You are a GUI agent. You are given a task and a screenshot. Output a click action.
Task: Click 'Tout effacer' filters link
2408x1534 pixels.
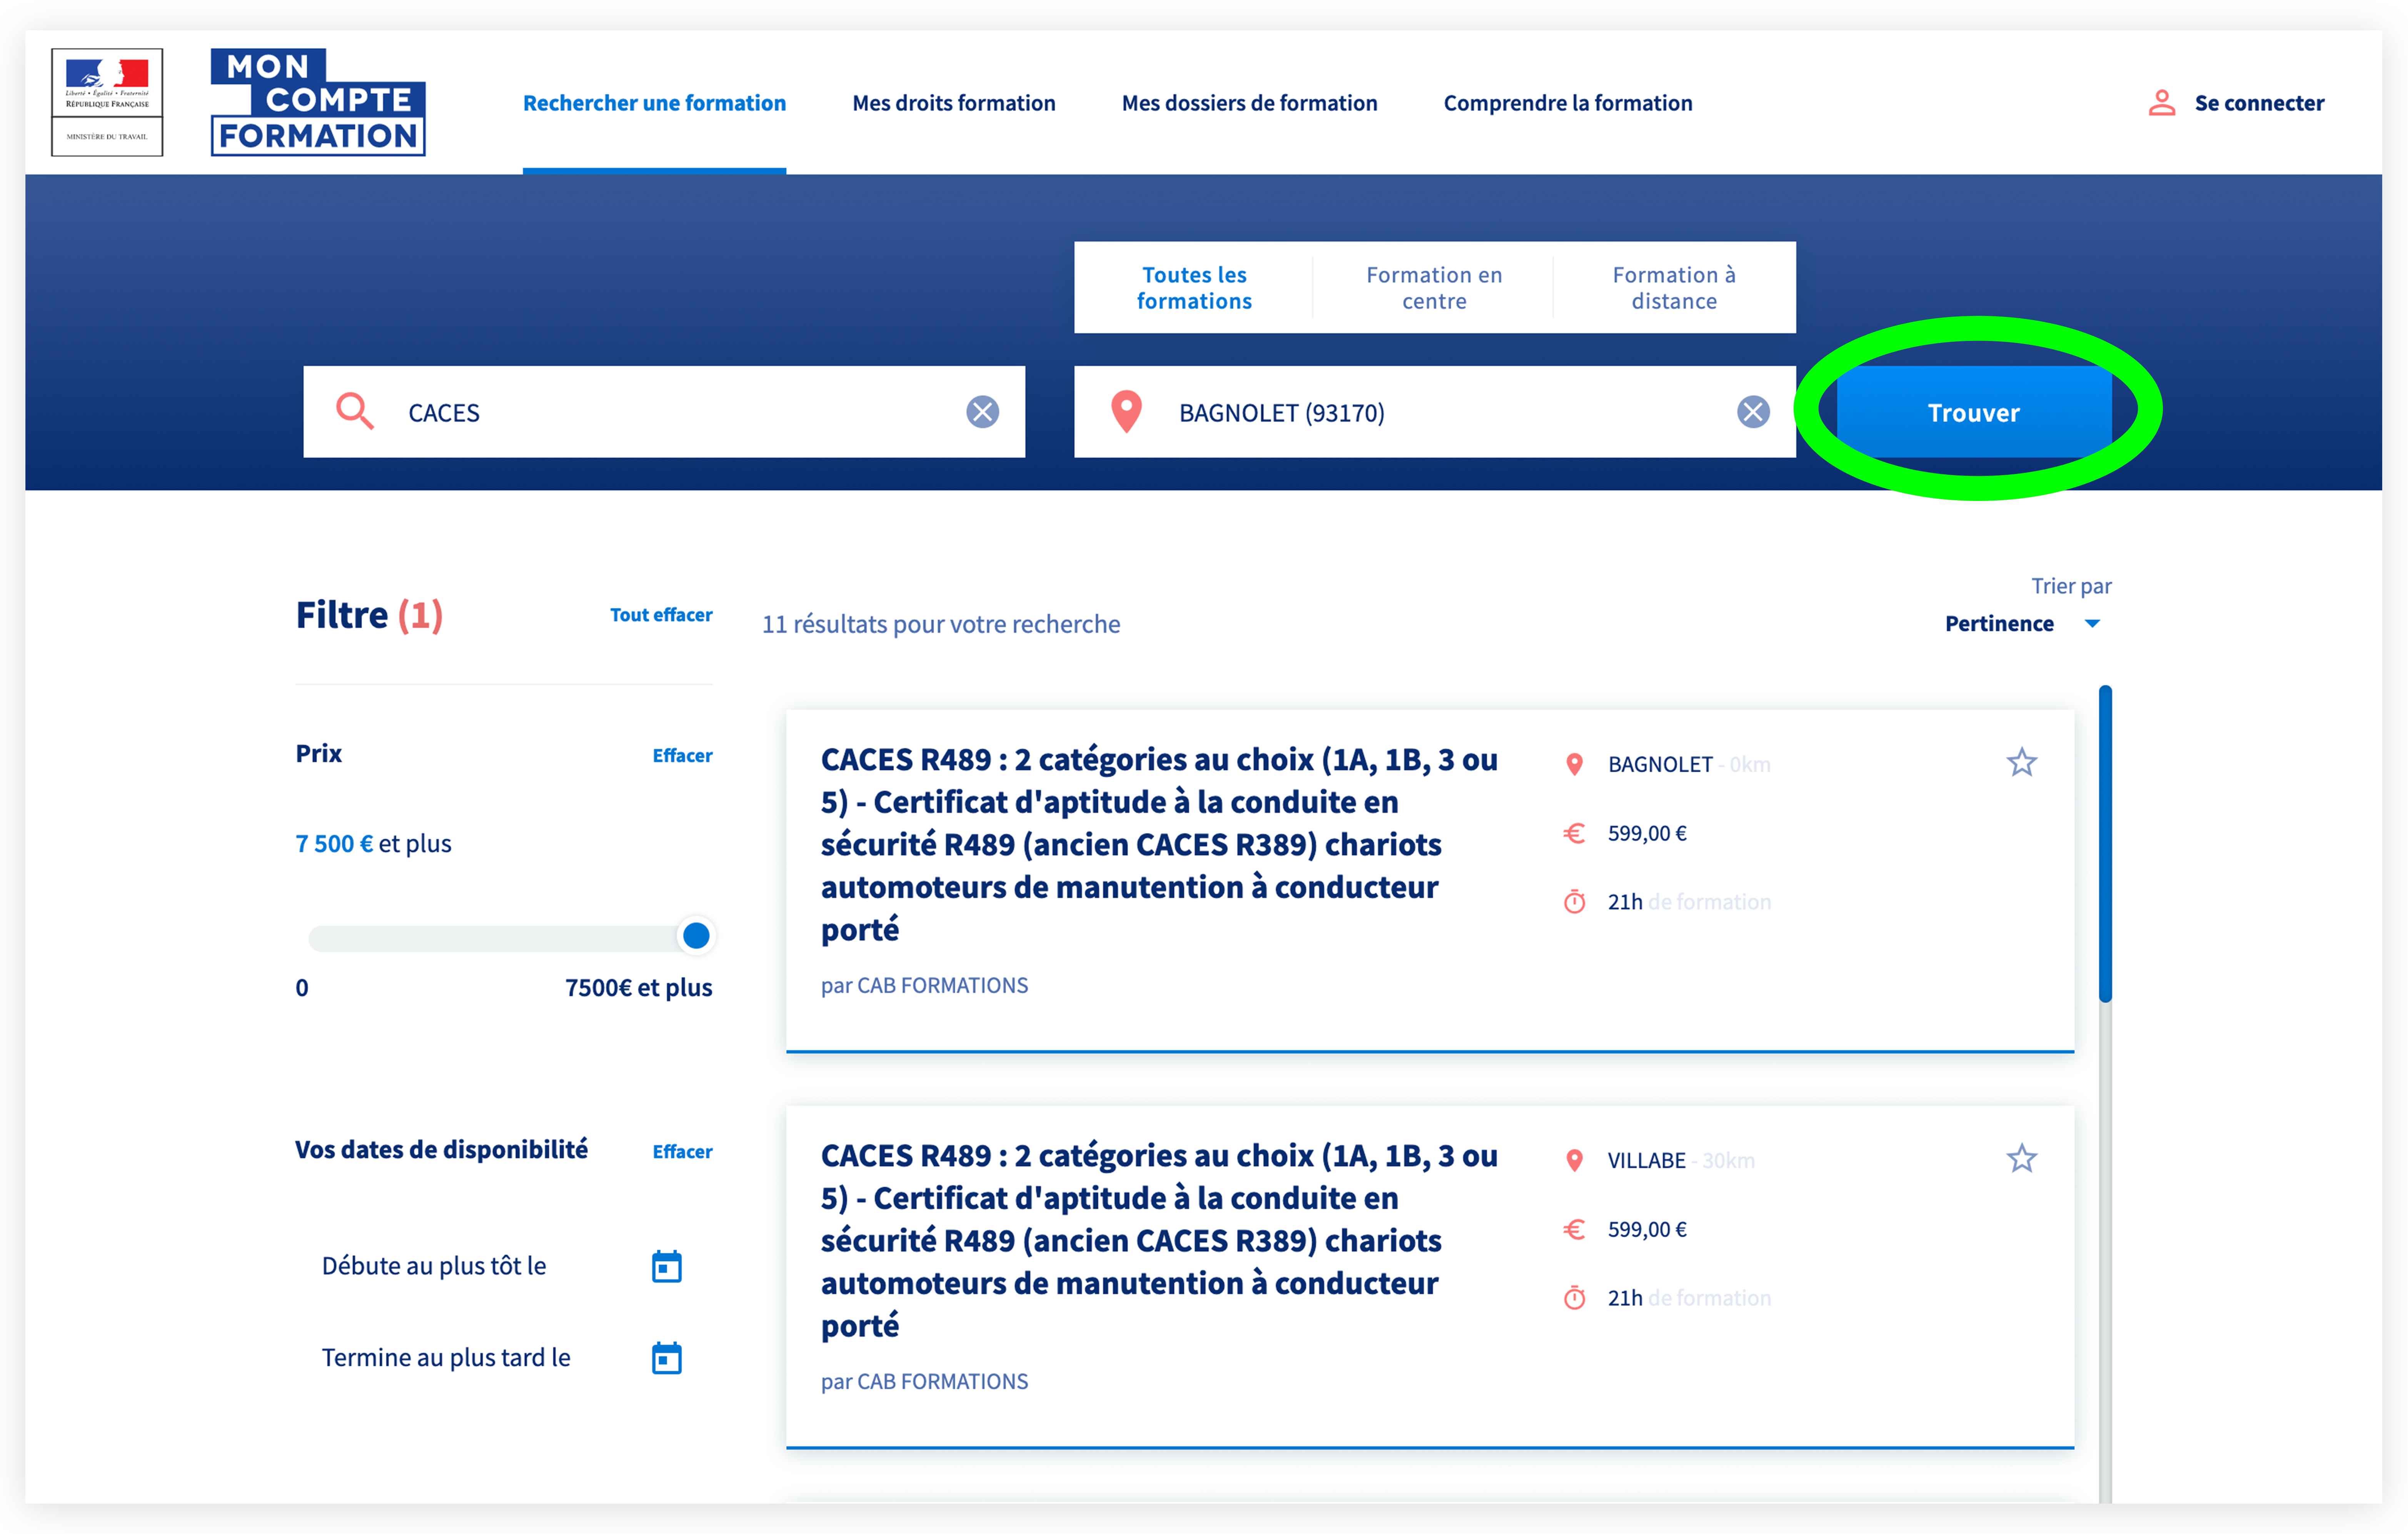[x=661, y=615]
